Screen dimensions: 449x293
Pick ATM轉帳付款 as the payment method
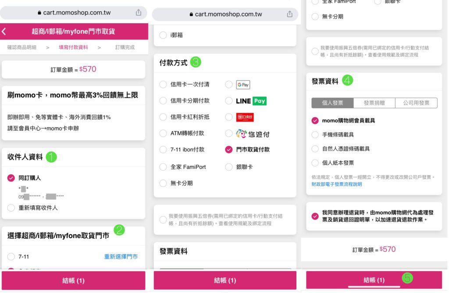[163, 133]
